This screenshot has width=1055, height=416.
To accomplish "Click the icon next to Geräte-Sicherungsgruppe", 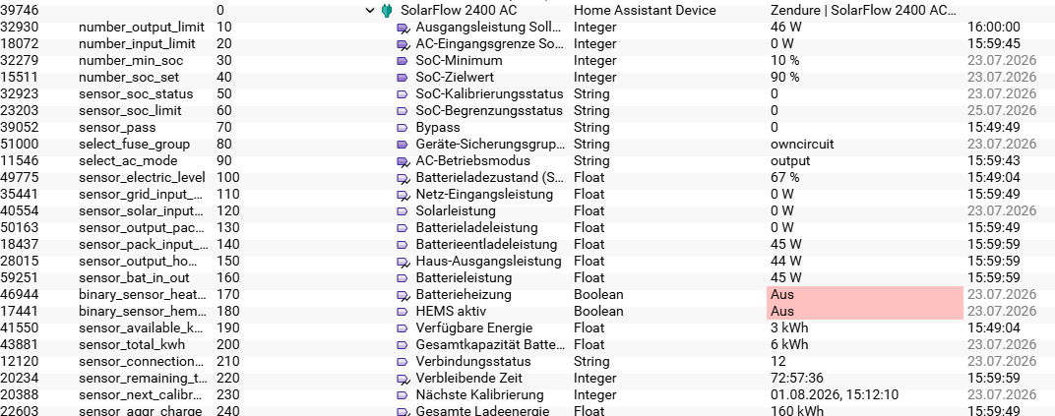I will (x=403, y=145).
